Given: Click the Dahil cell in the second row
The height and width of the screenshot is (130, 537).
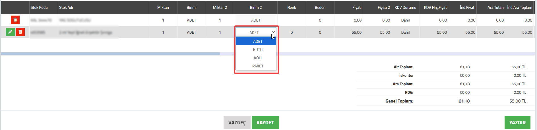Looking at the screenshot, I should point(405,32).
